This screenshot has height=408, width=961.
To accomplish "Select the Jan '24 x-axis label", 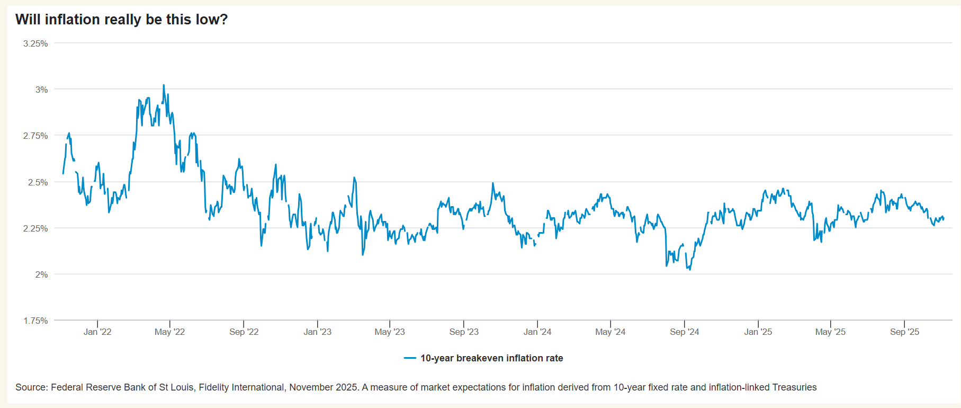I will [x=537, y=332].
